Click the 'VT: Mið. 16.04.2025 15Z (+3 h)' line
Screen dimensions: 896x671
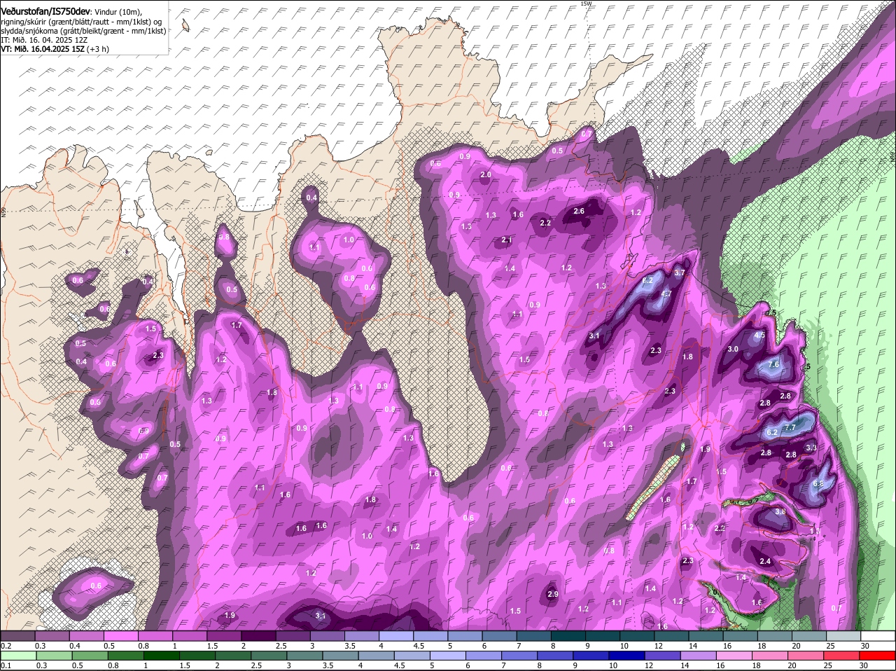[55, 49]
